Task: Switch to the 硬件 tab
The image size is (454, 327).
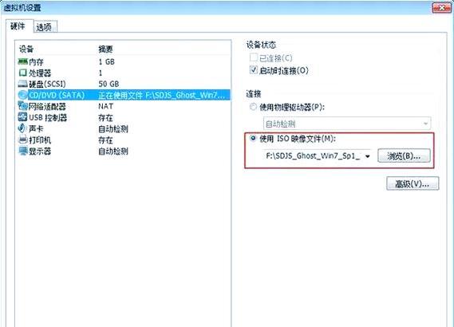Action: pos(19,26)
